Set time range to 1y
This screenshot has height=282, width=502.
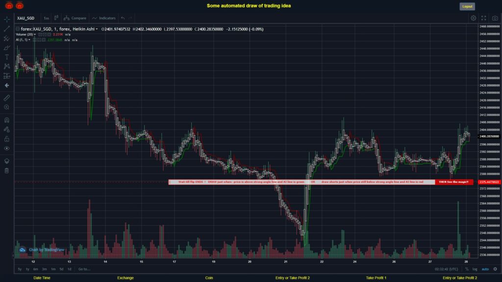[x=27, y=269]
